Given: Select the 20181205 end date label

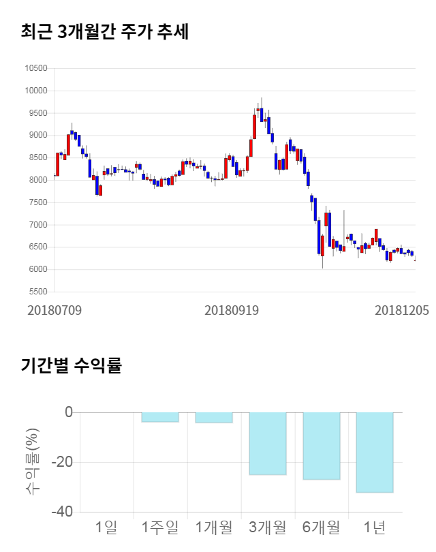Looking at the screenshot, I should point(402,310).
